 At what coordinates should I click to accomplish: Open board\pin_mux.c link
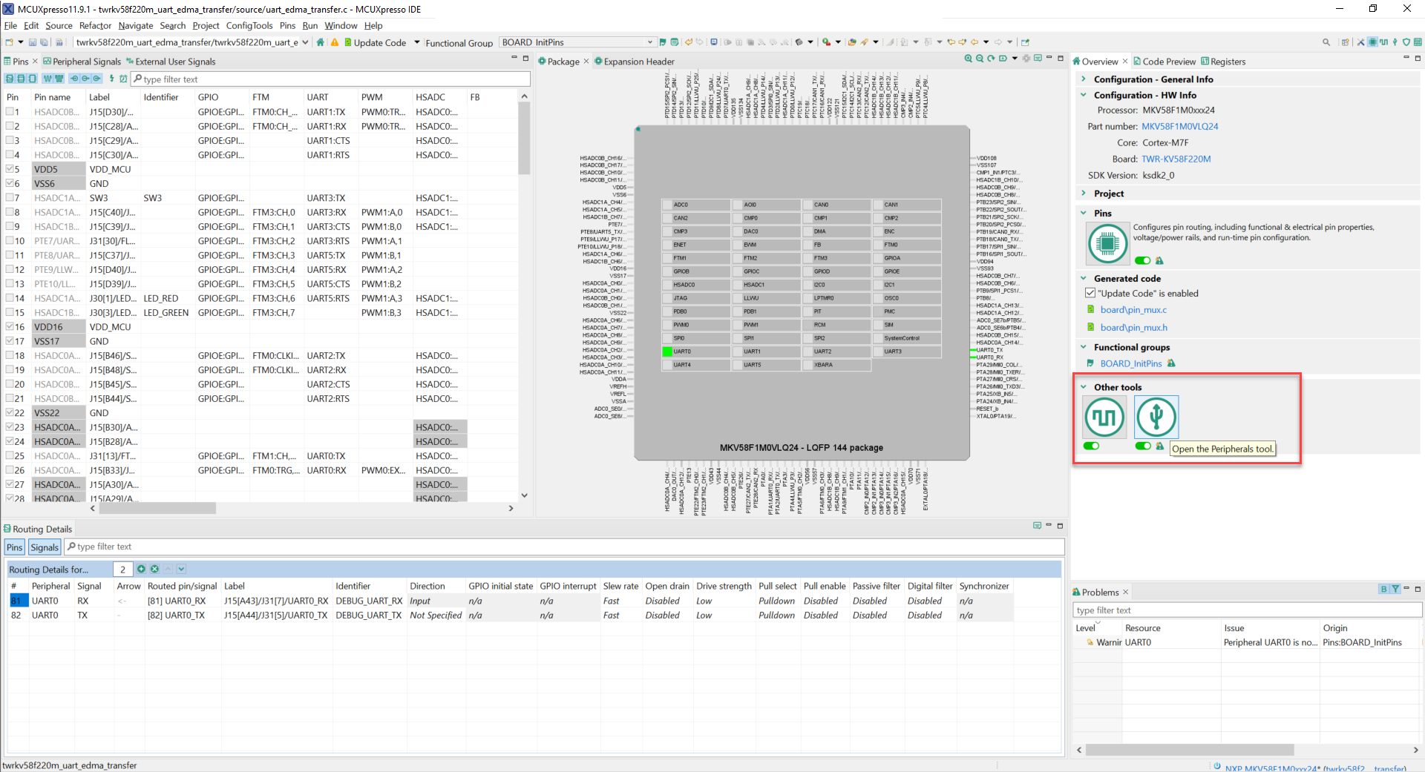click(x=1133, y=309)
